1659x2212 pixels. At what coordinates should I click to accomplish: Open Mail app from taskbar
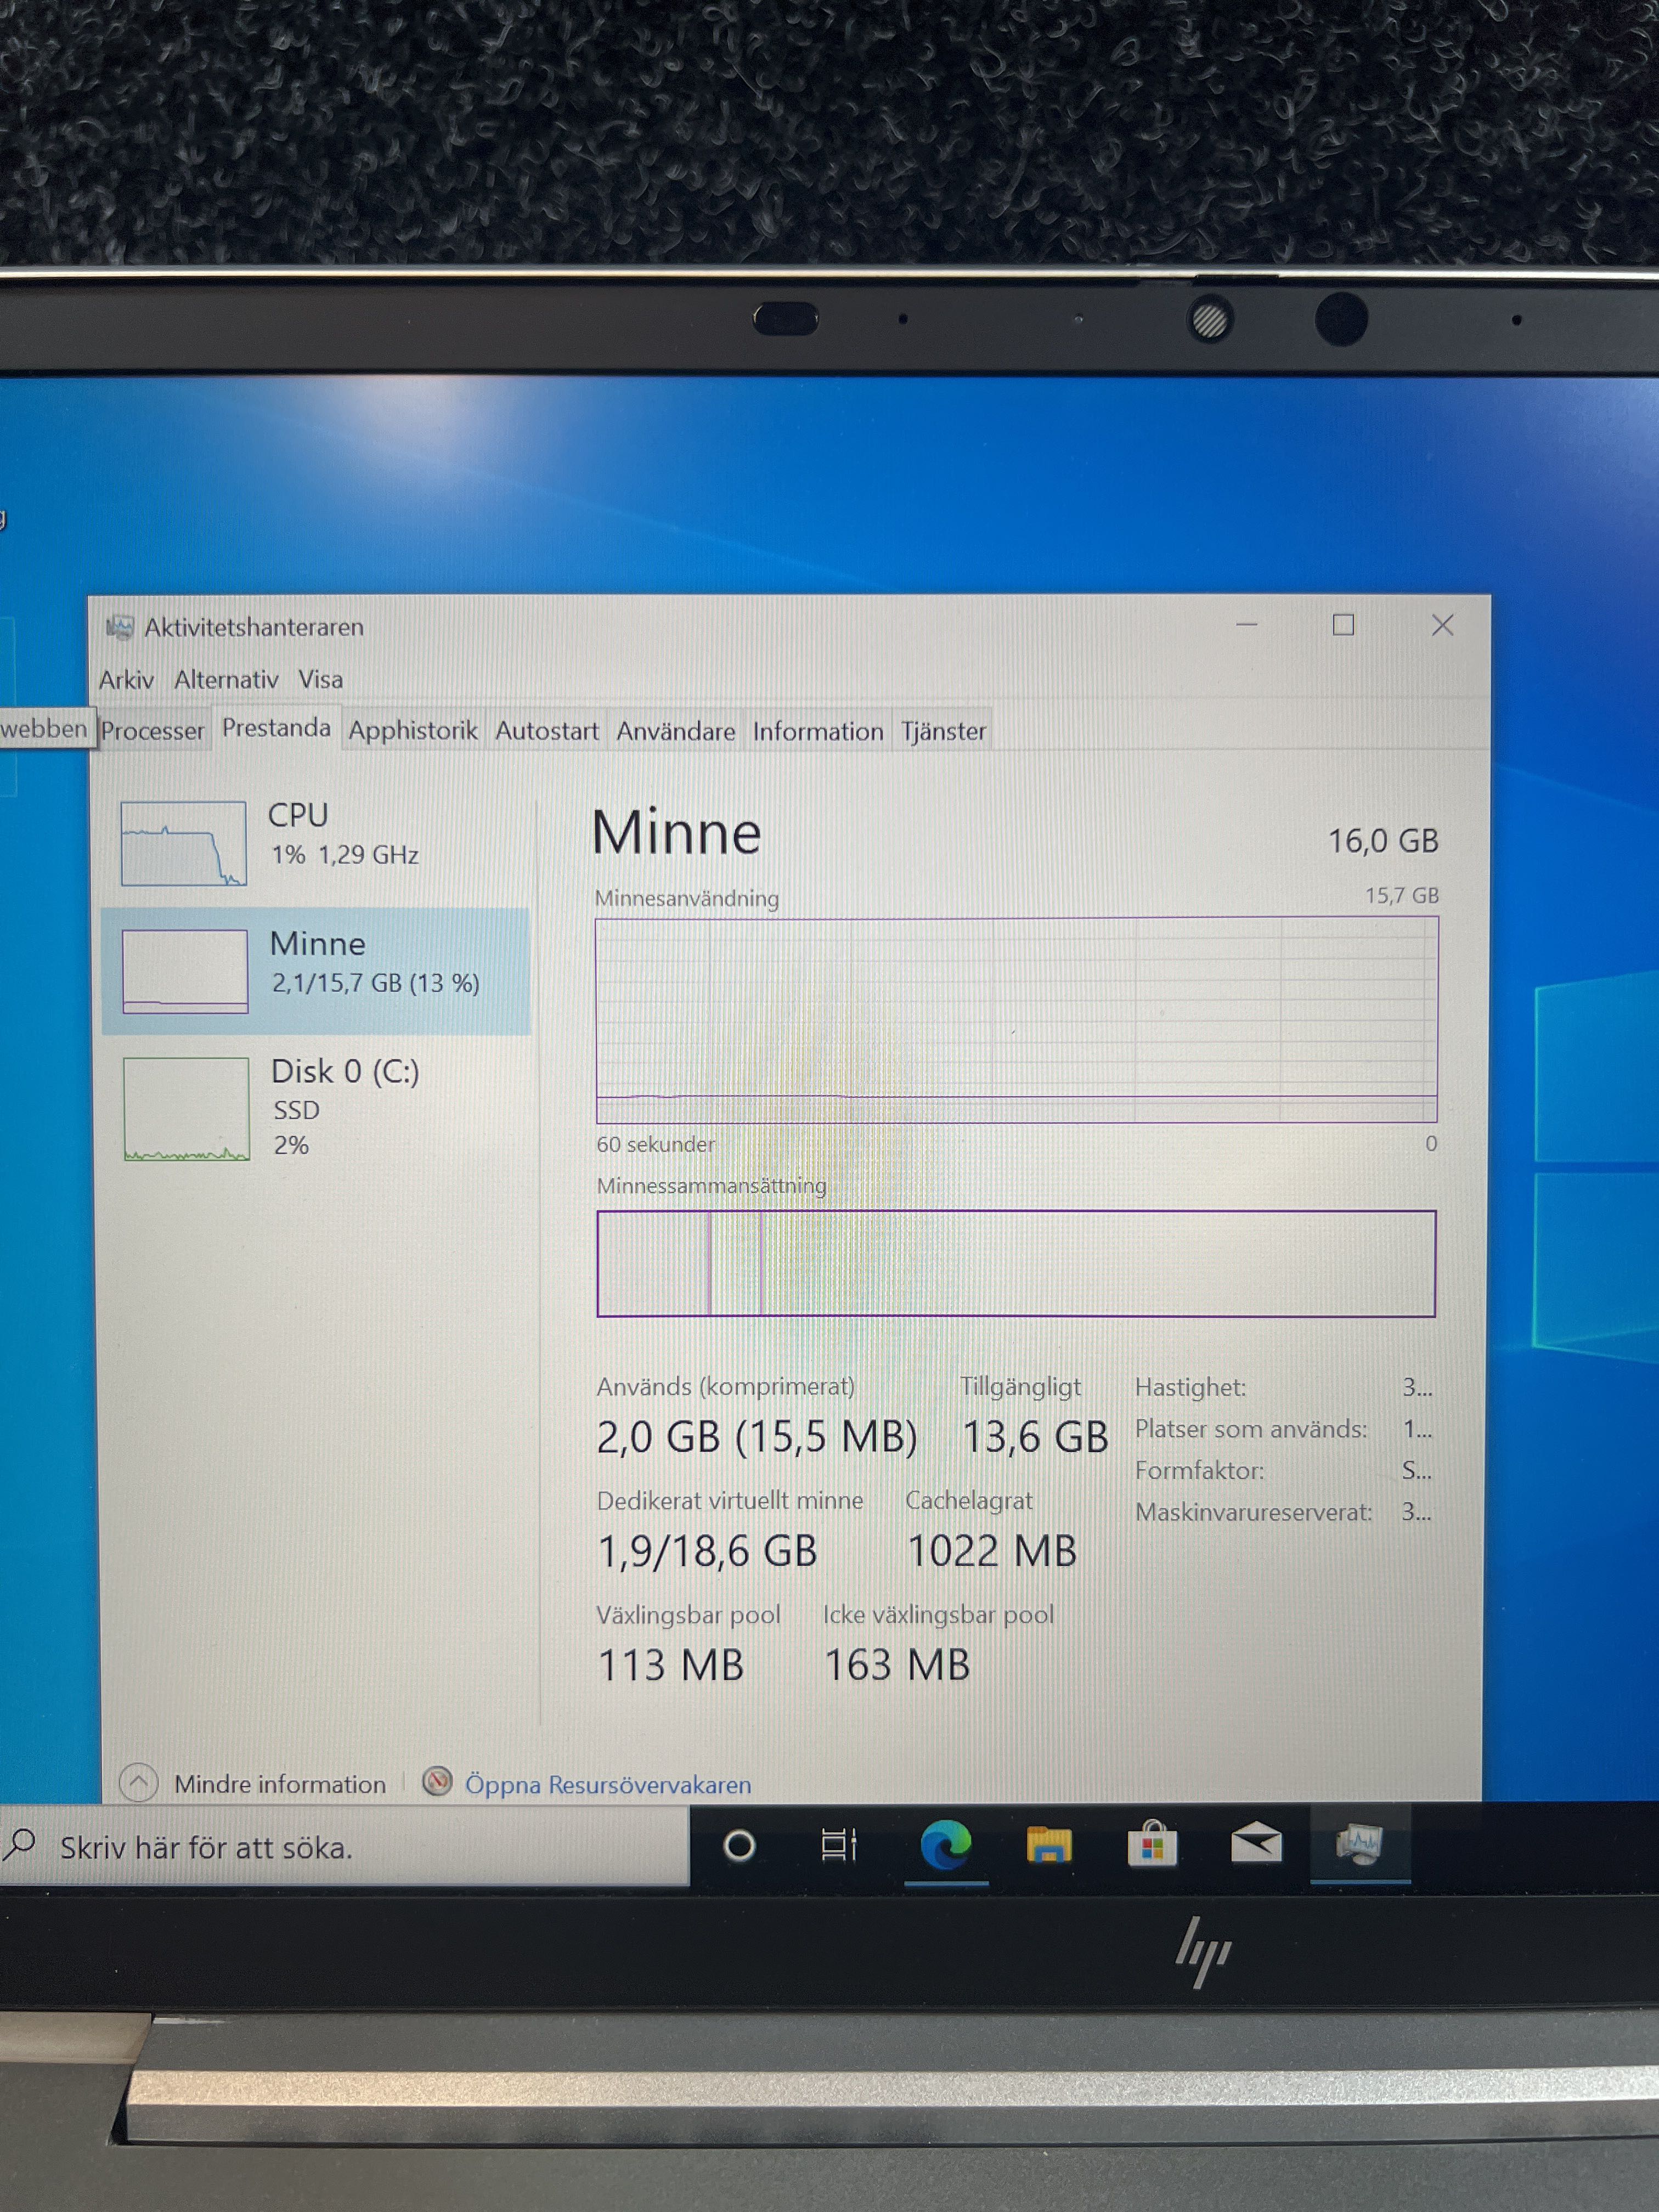[x=1256, y=1844]
